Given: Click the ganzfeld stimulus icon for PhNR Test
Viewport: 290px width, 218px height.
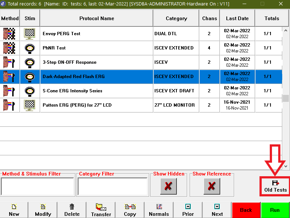Looking at the screenshot, I should pyautogui.click(x=30, y=49).
